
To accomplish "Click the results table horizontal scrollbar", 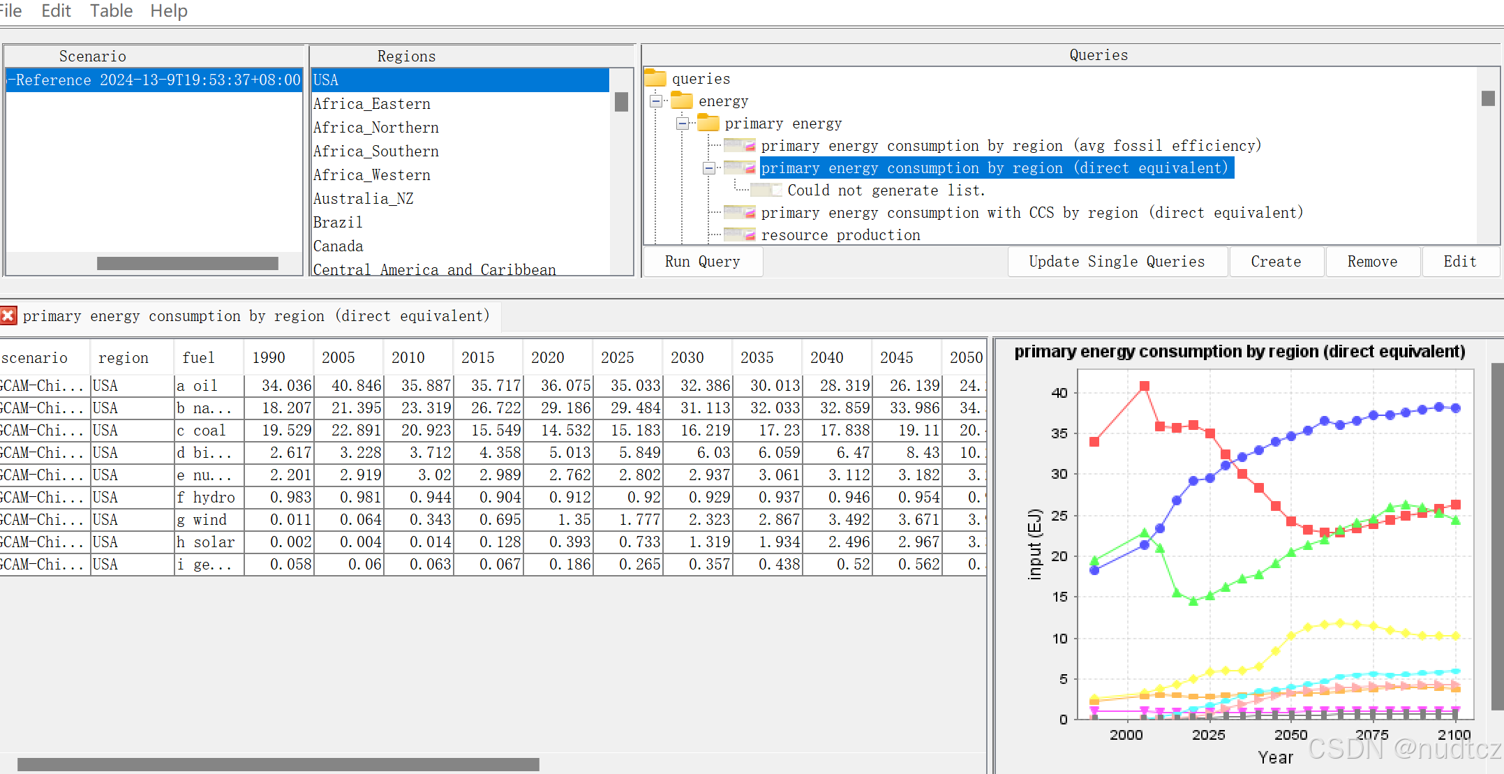I will (x=278, y=764).
